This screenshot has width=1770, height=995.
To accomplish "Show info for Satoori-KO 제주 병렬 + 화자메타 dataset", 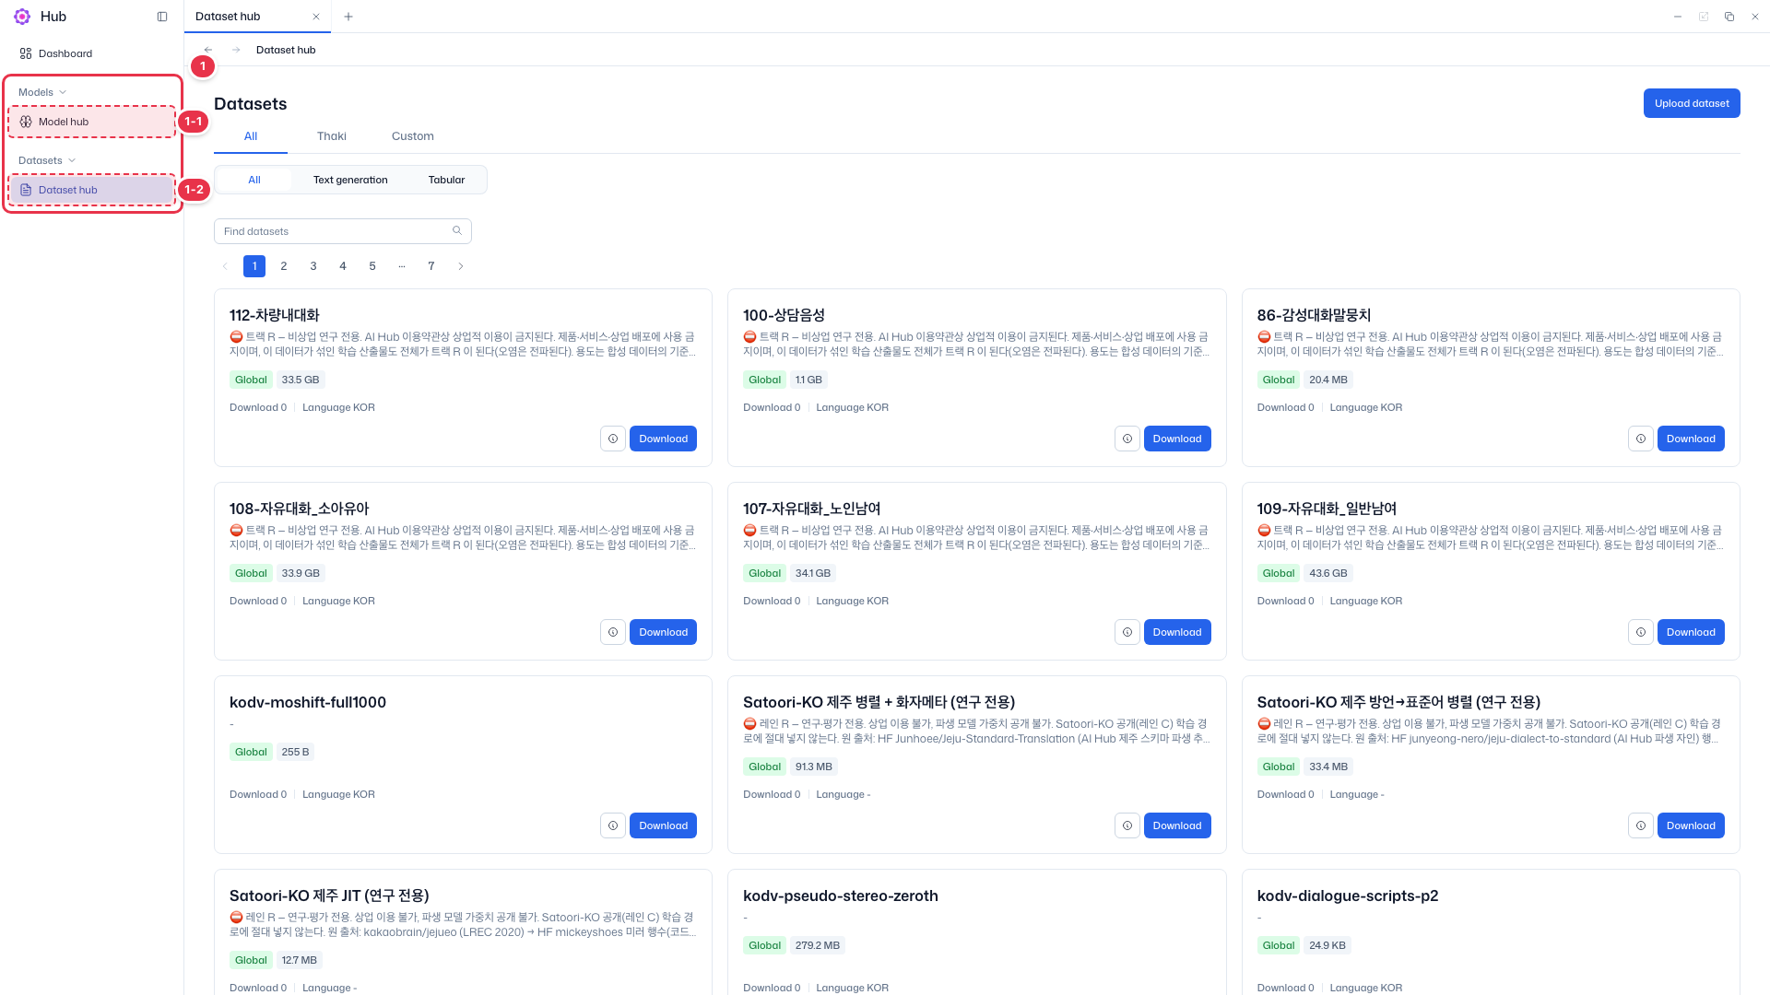I will [x=1127, y=825].
